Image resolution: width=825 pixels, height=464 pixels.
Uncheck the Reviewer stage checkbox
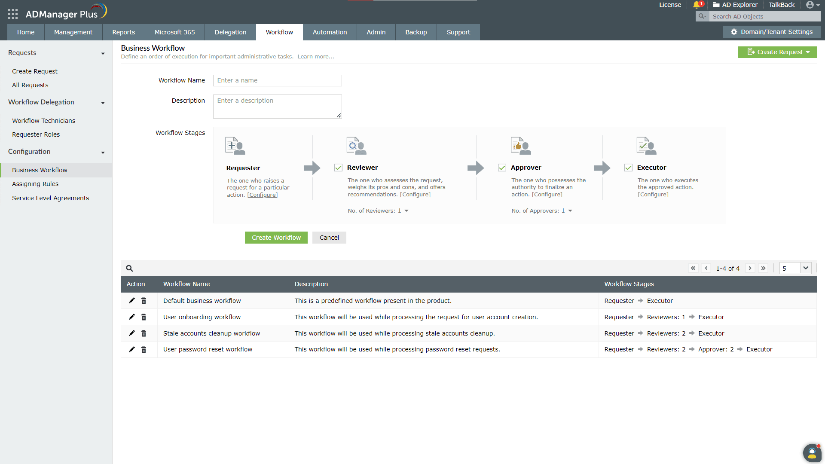338,168
